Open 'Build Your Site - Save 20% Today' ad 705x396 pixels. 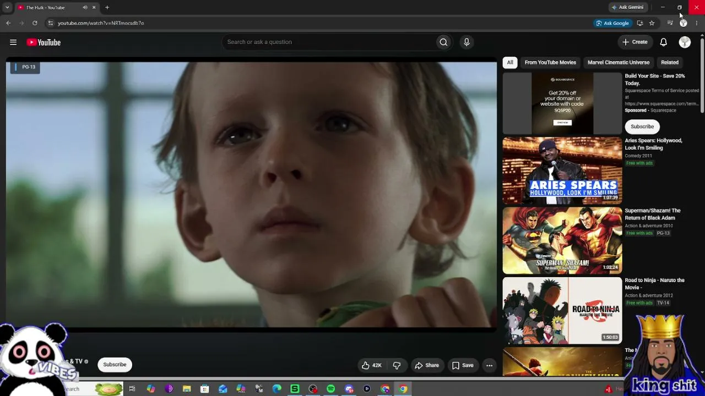coord(655,80)
